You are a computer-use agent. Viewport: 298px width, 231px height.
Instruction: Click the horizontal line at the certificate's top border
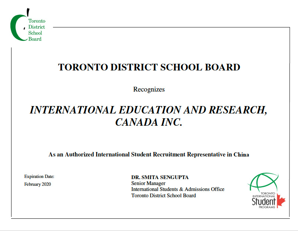(x=170, y=27)
